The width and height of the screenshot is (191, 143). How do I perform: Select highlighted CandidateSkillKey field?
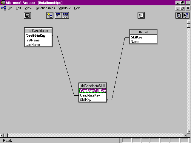coord(93,91)
